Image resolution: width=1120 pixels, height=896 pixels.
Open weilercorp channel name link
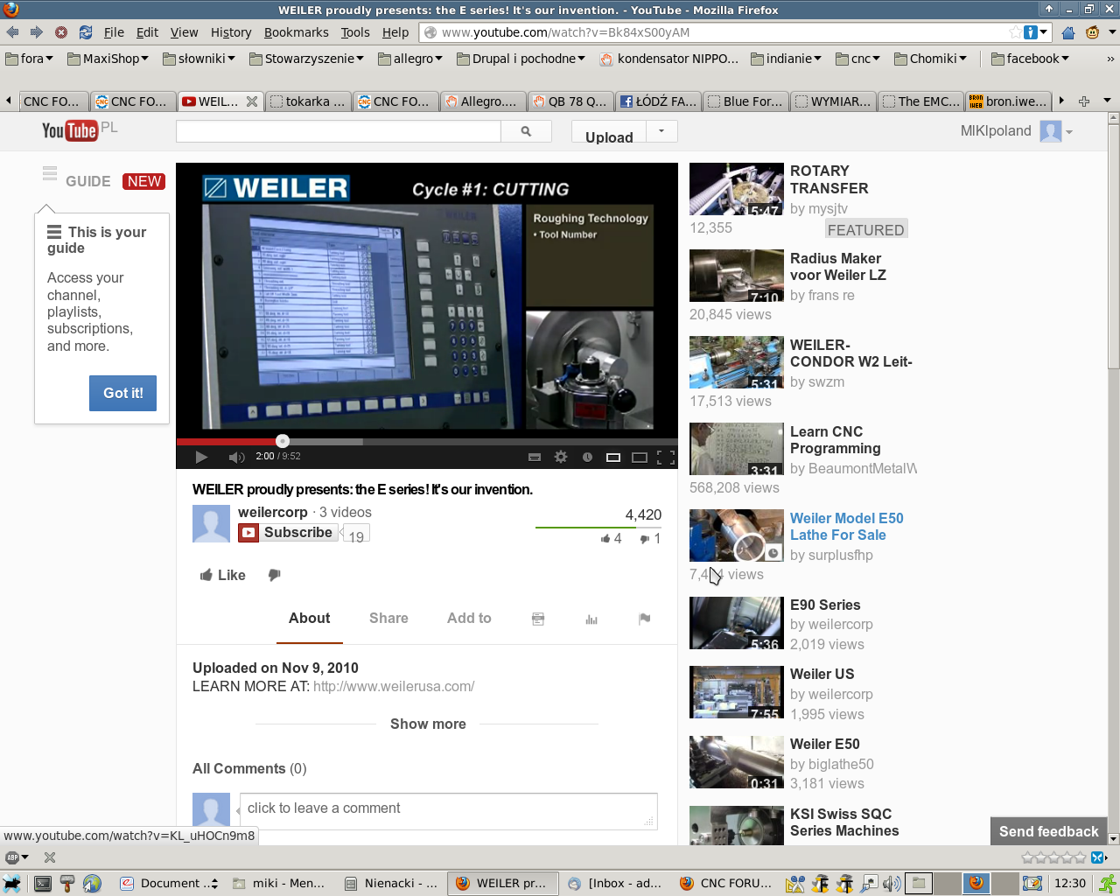click(x=273, y=512)
